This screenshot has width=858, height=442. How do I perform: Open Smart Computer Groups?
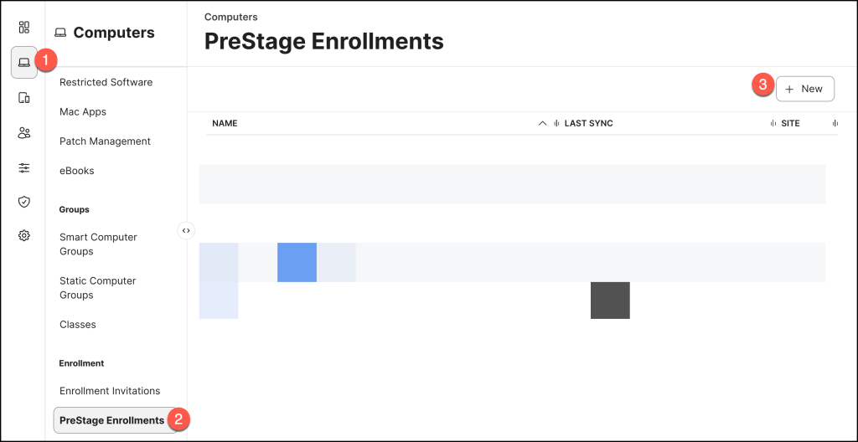coord(98,244)
